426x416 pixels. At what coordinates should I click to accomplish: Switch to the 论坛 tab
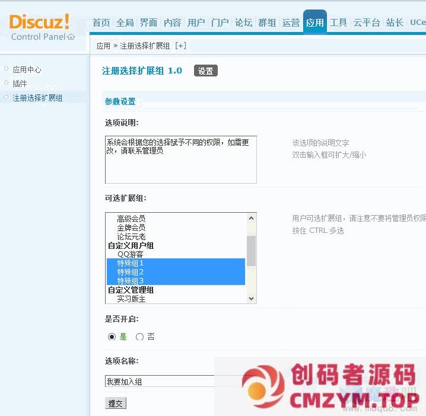(244, 23)
